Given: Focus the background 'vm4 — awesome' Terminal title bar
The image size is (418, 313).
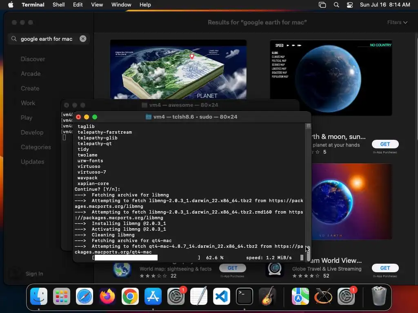Looking at the screenshot, I should [x=180, y=105].
